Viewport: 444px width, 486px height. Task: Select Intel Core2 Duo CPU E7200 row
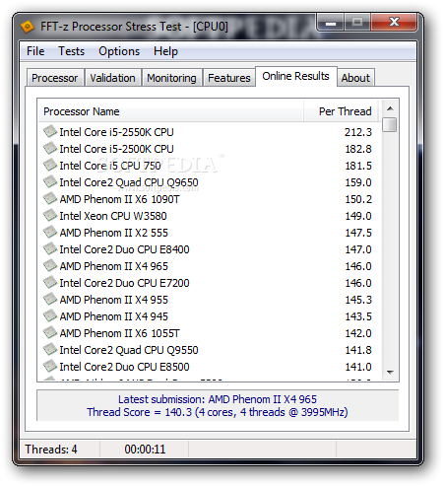(210, 283)
